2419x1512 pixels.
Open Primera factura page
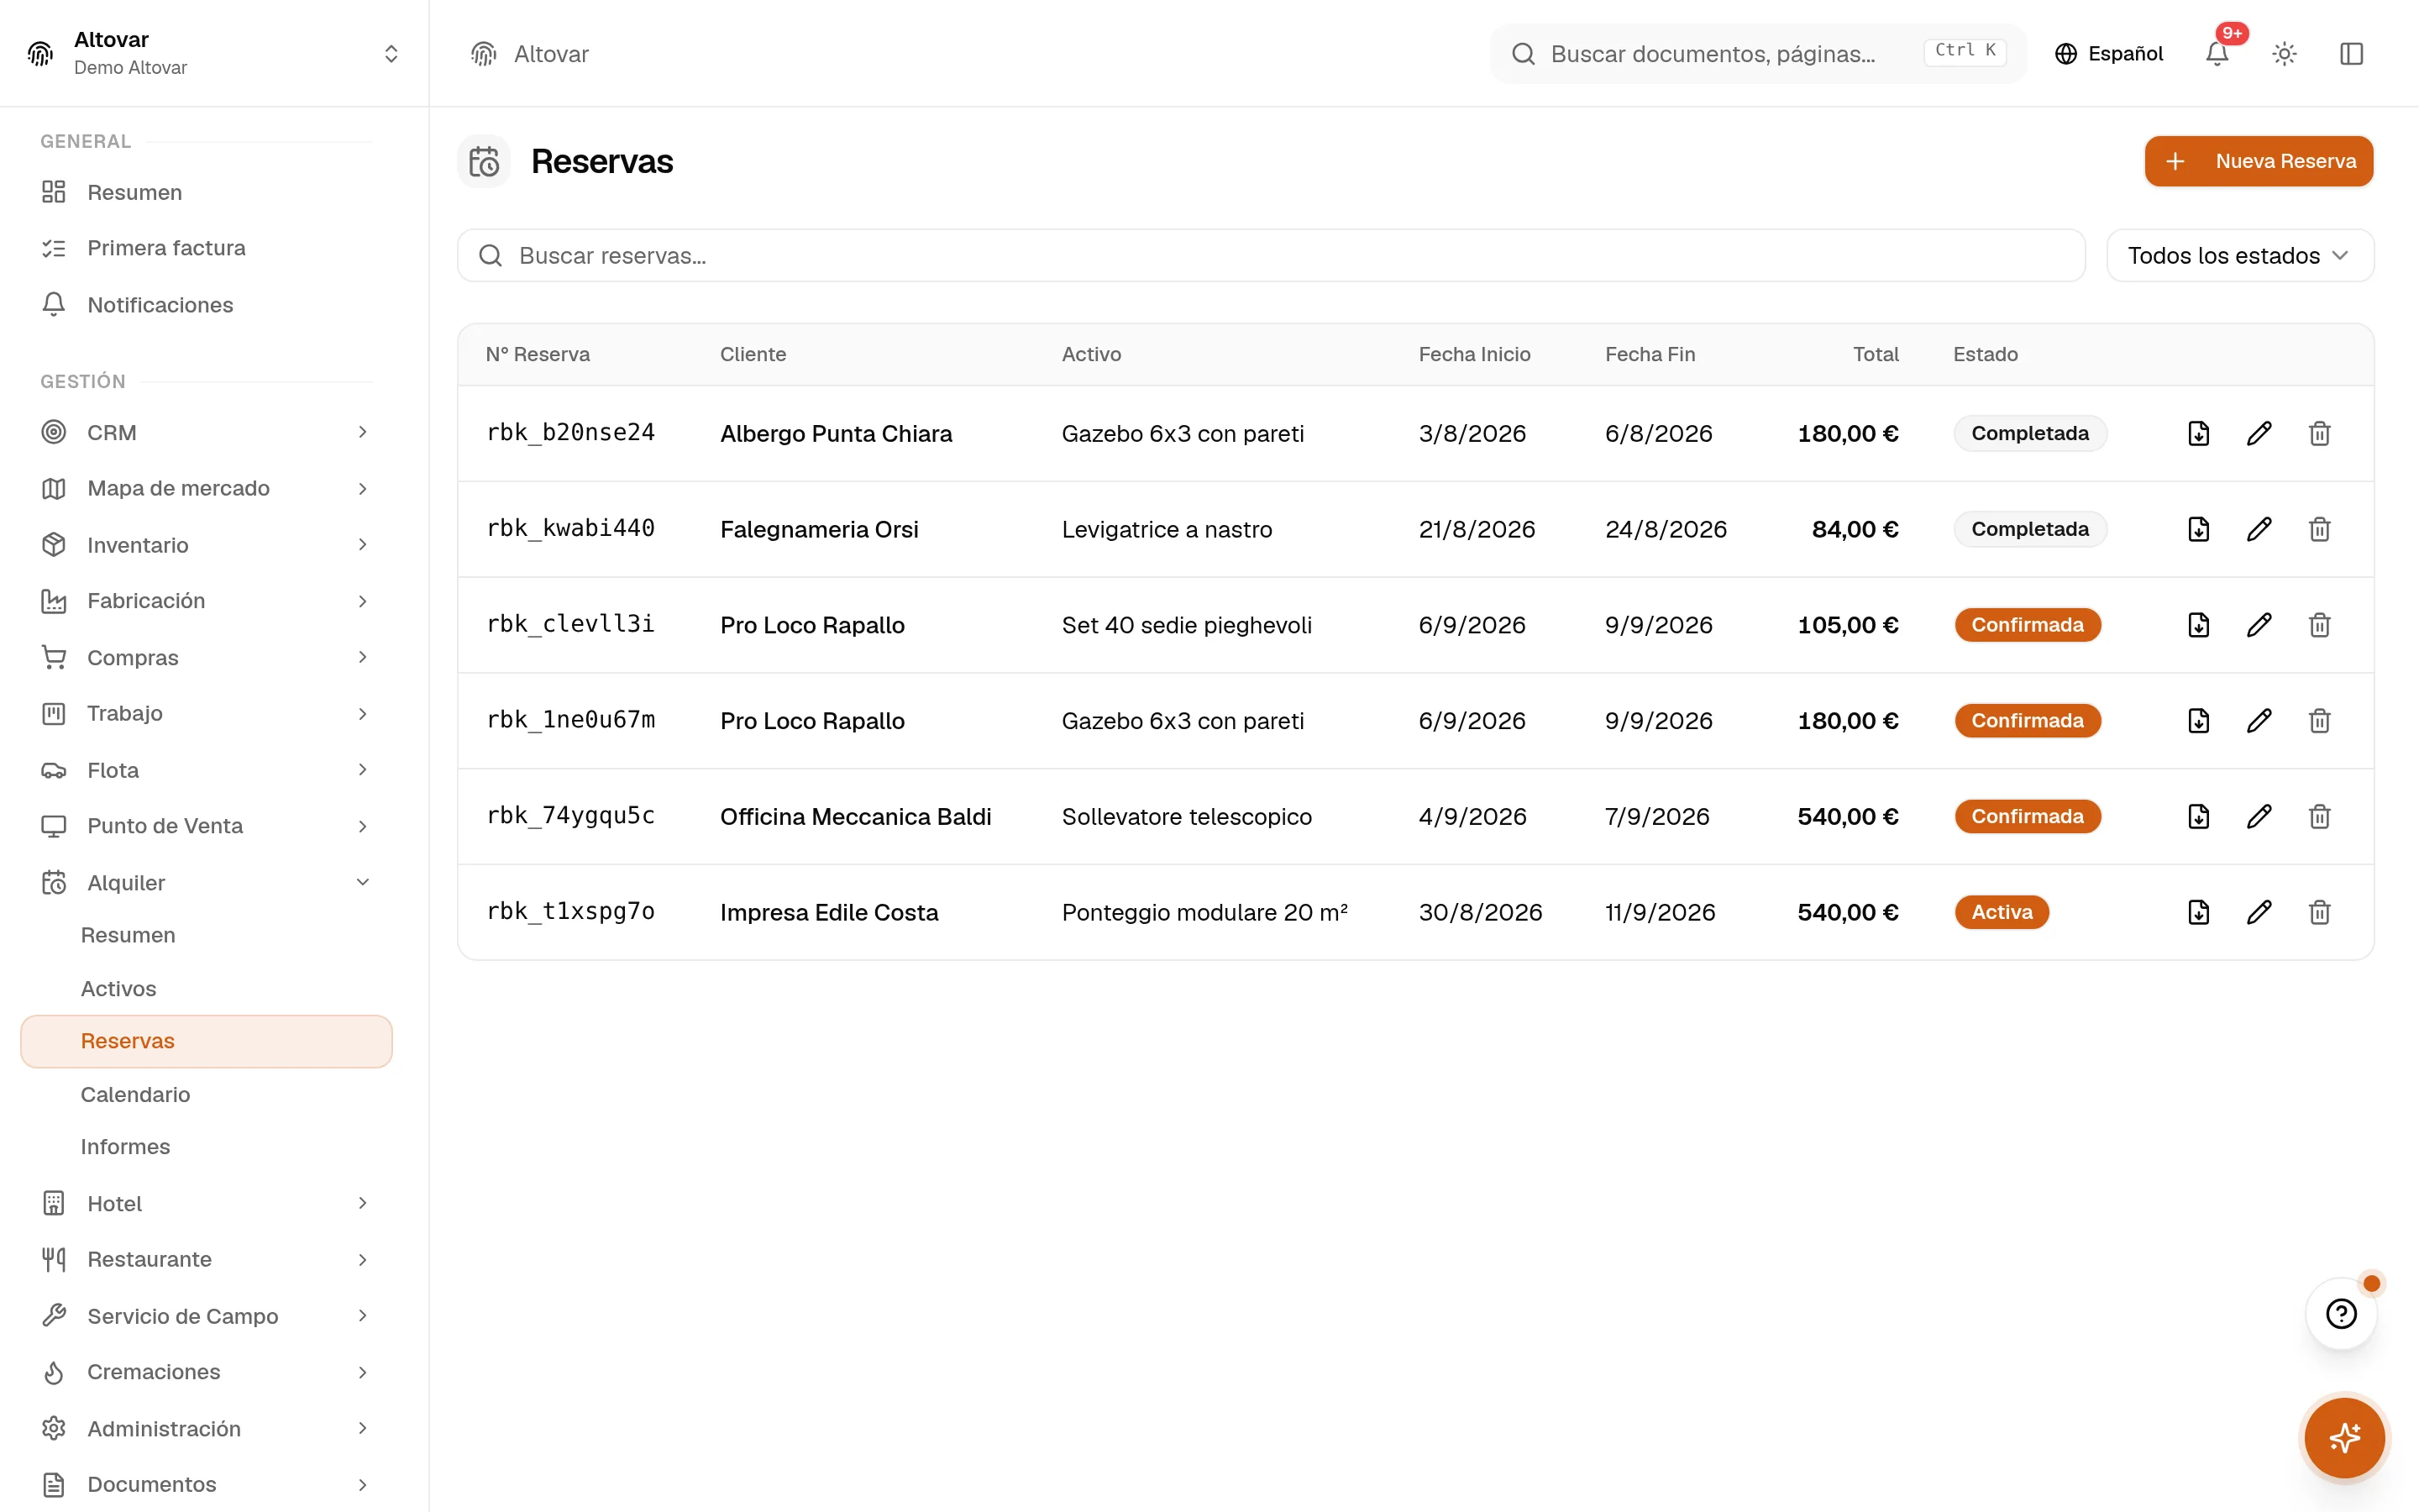coord(206,248)
